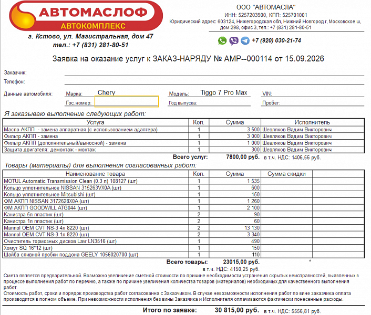Click the Сумма скидки column header

point(286,174)
